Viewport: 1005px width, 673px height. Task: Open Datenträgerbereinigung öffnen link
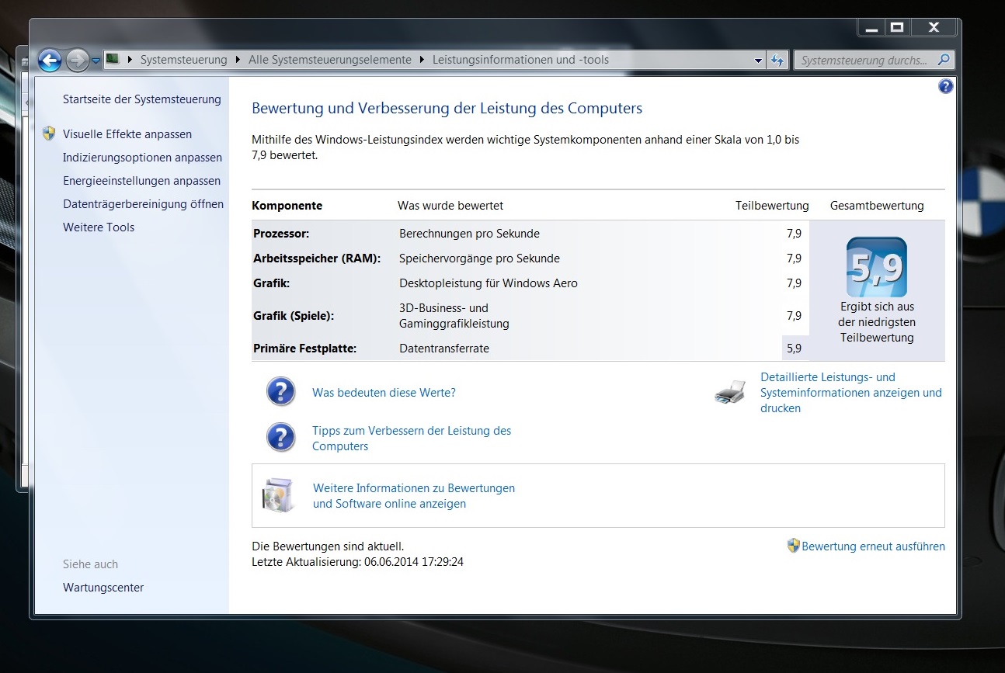pyautogui.click(x=143, y=204)
